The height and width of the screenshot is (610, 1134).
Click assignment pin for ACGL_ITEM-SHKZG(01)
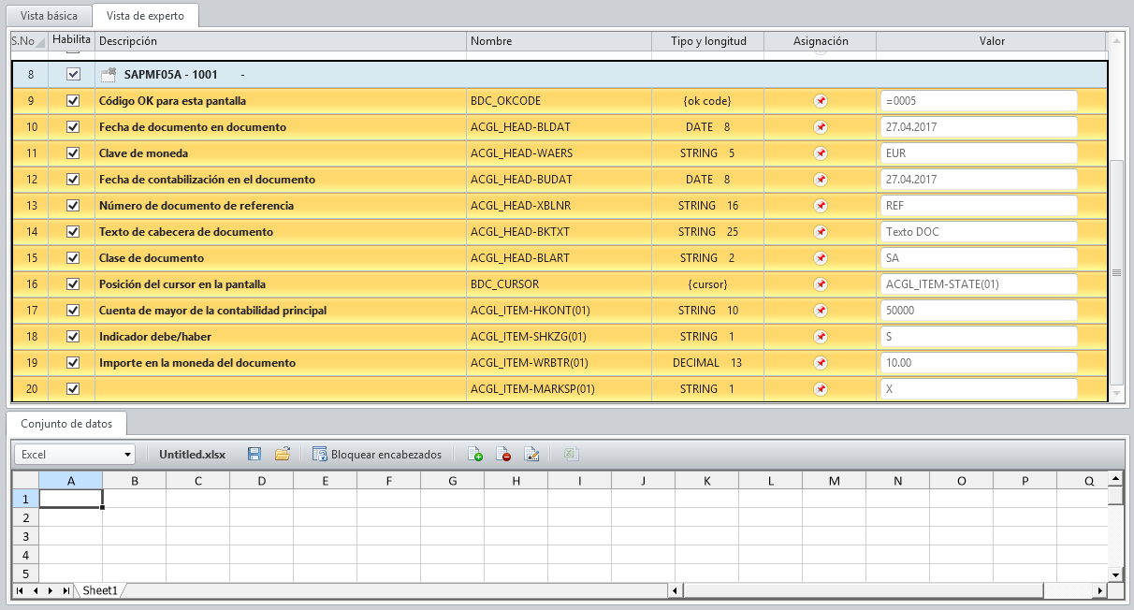[821, 336]
